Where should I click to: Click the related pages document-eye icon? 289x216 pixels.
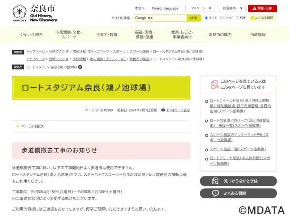[x=215, y=85]
